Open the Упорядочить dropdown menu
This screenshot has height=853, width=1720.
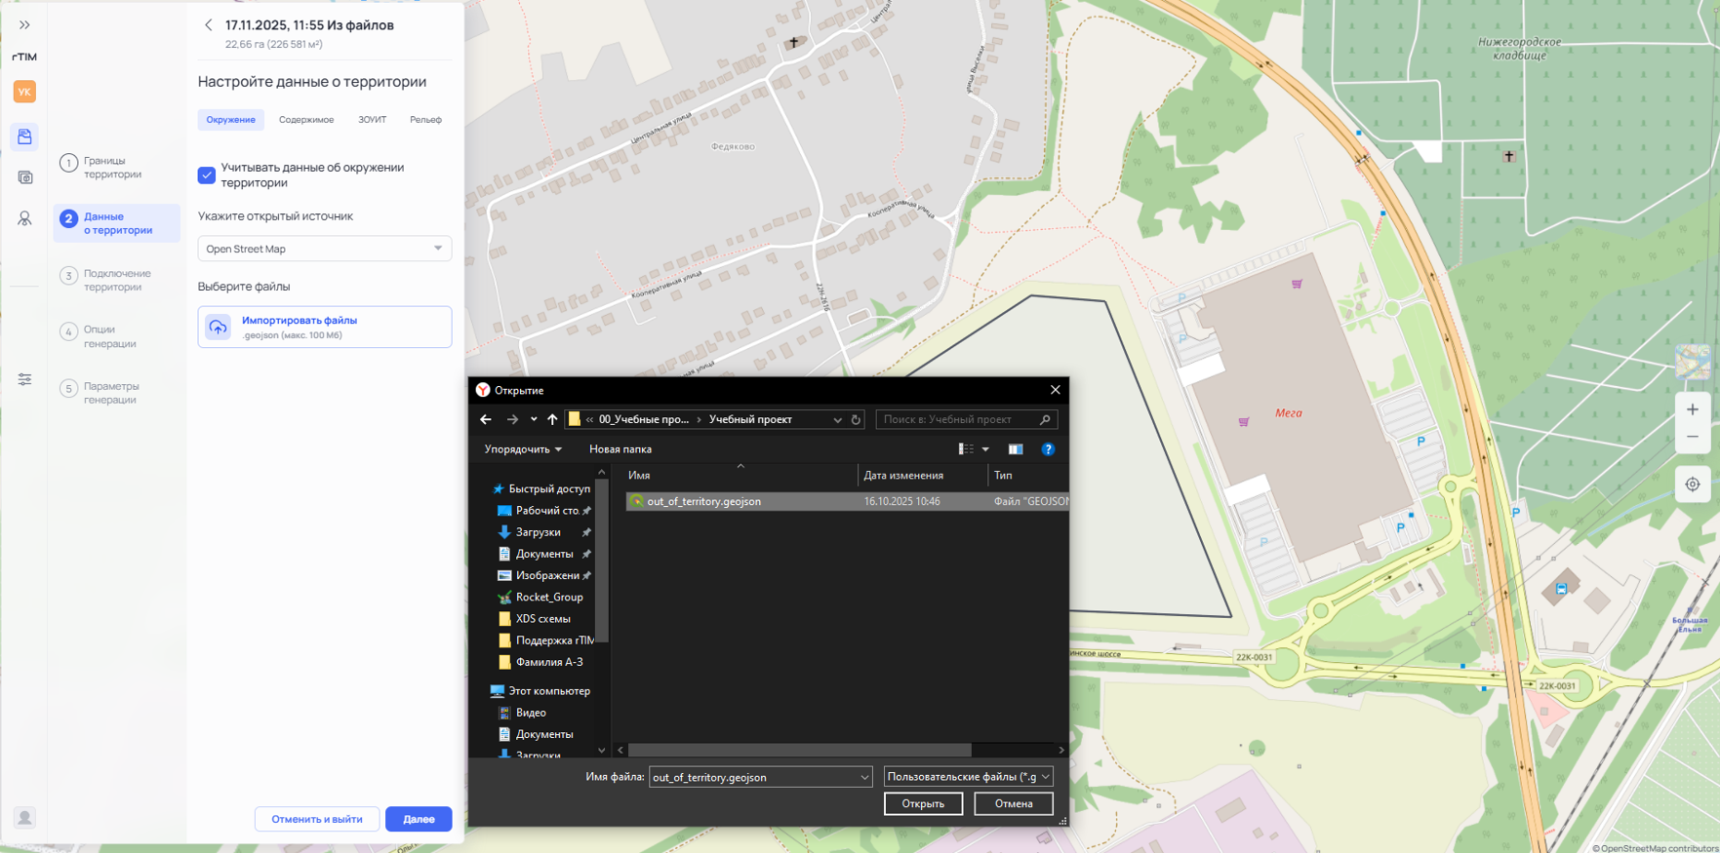pos(523,449)
